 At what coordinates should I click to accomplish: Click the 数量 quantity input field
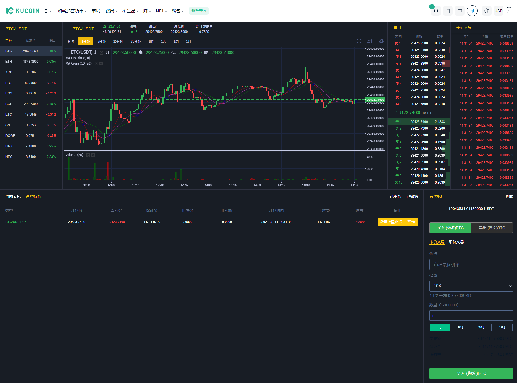click(x=471, y=316)
